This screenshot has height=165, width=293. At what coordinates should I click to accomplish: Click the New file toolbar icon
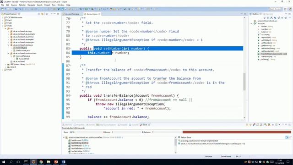(x=2, y=9)
